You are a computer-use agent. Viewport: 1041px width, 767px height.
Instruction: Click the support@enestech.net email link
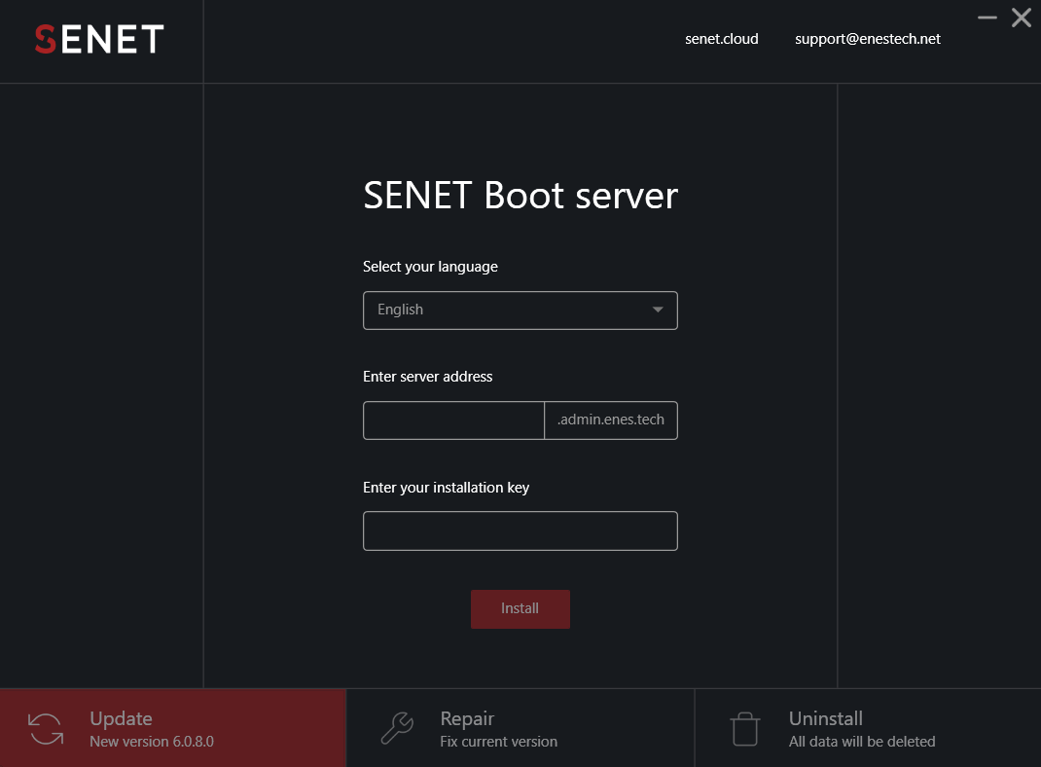coord(867,39)
